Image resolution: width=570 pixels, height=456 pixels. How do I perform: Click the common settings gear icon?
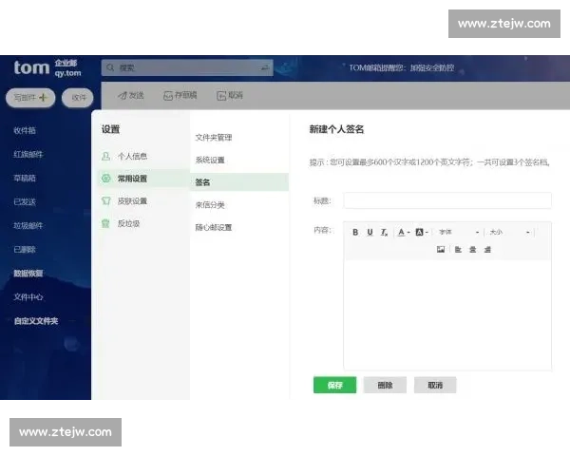coord(105,179)
